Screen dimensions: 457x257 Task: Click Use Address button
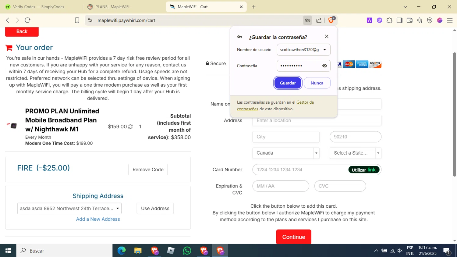pos(155,208)
